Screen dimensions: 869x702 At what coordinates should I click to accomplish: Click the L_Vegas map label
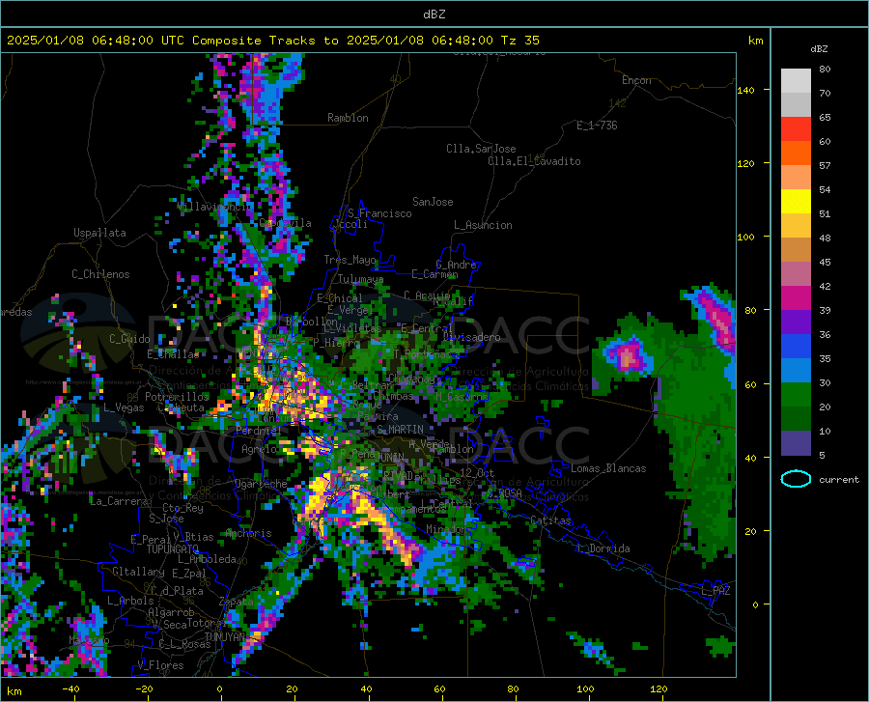pyautogui.click(x=124, y=407)
